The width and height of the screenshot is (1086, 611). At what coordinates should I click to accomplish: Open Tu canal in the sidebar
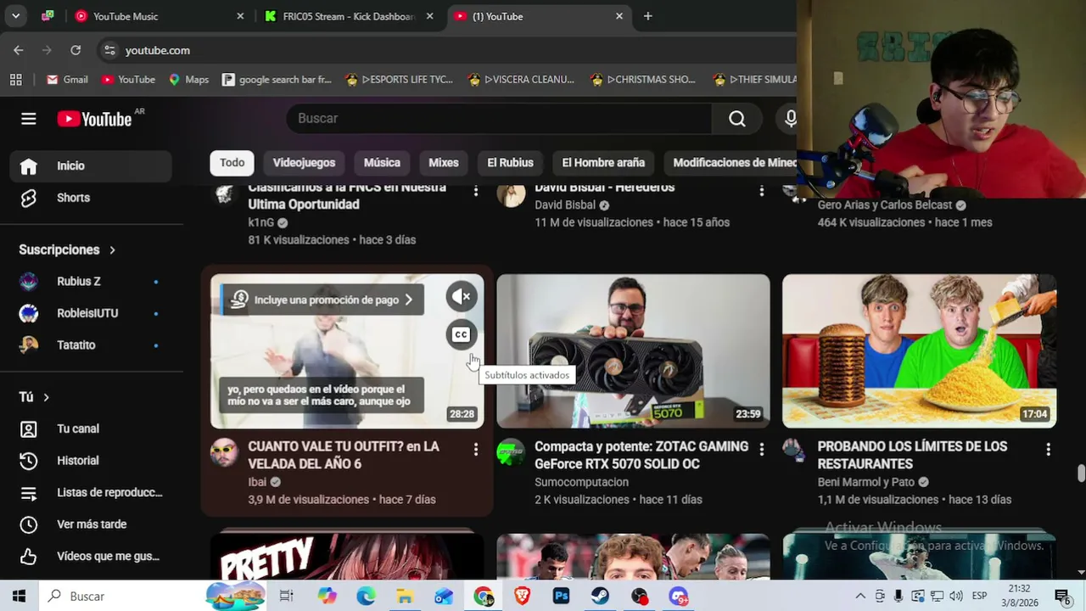pyautogui.click(x=91, y=429)
